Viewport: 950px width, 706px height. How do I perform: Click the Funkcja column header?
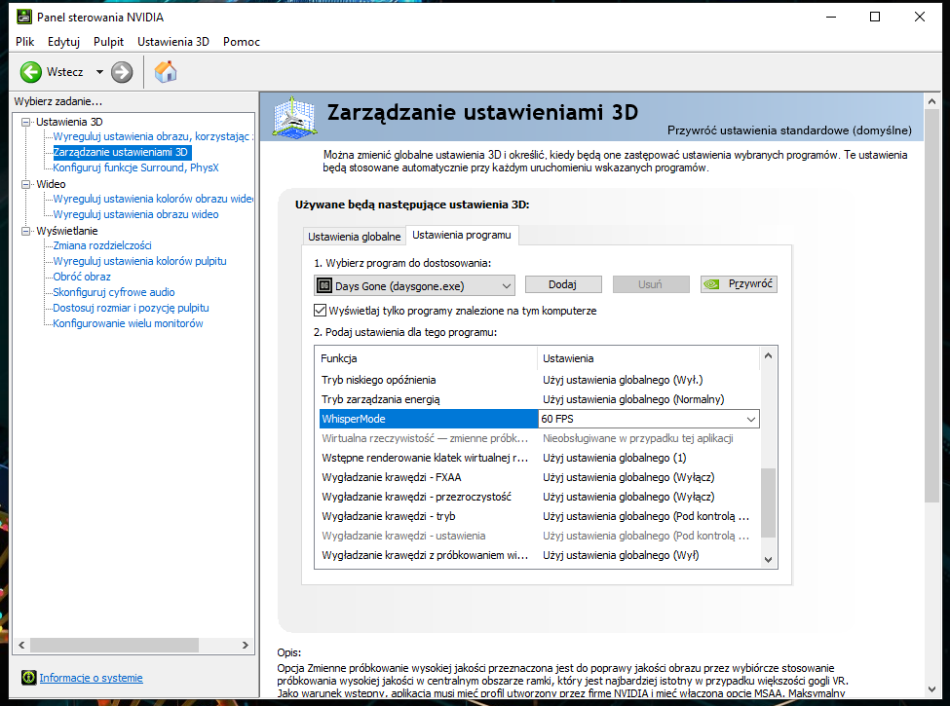click(427, 358)
